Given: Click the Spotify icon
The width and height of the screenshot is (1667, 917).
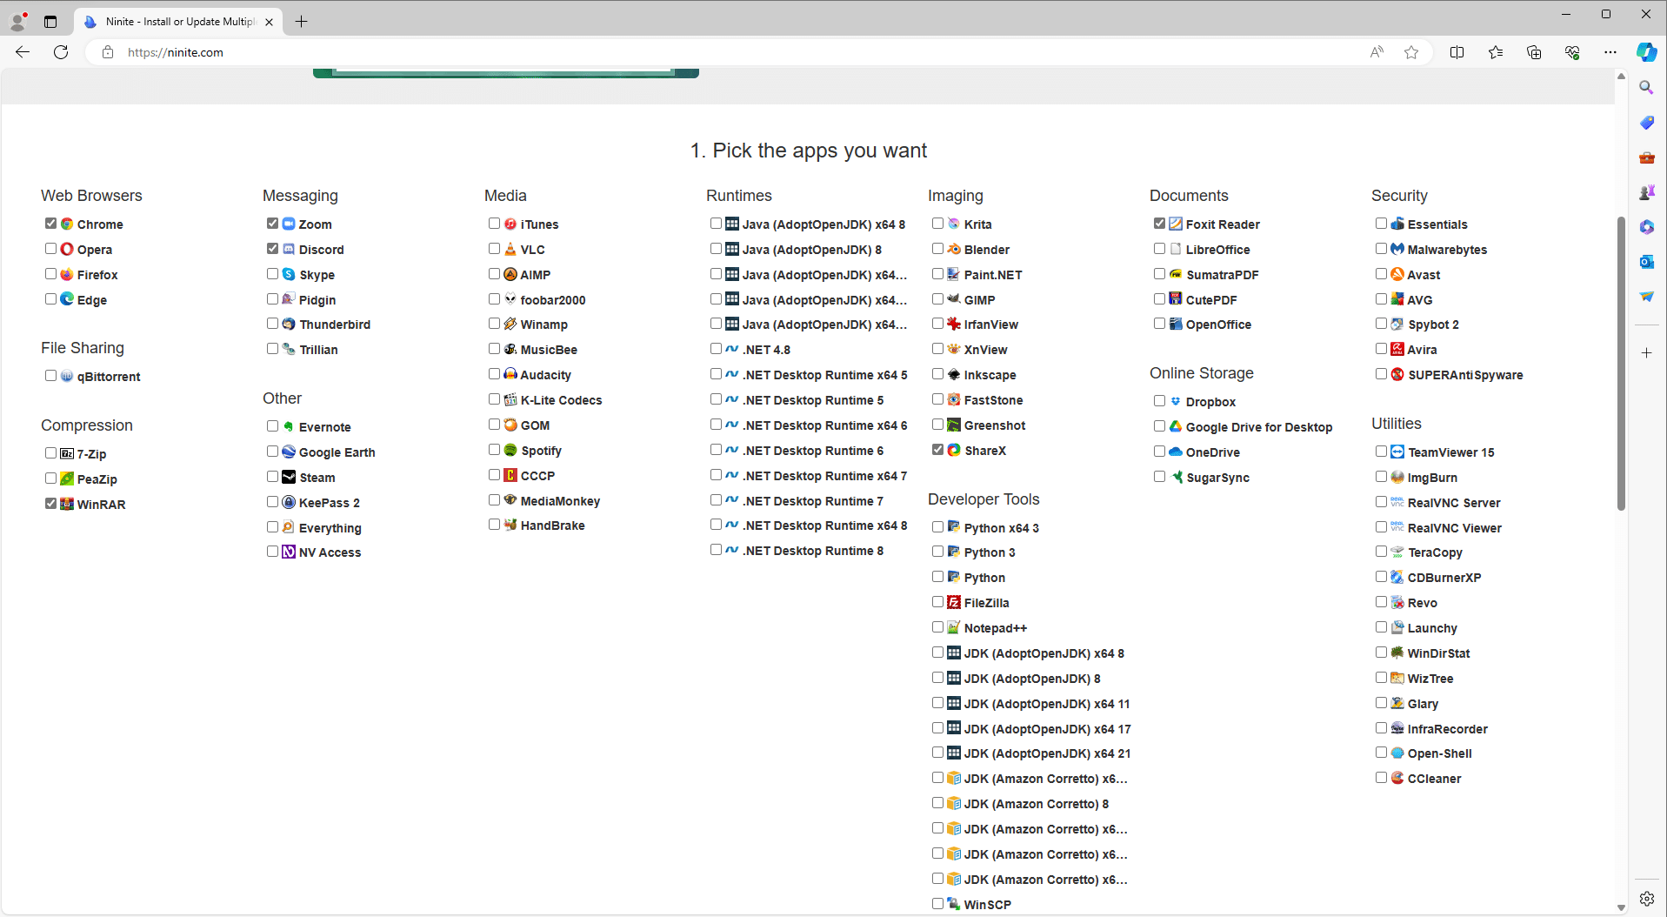Looking at the screenshot, I should 510,450.
